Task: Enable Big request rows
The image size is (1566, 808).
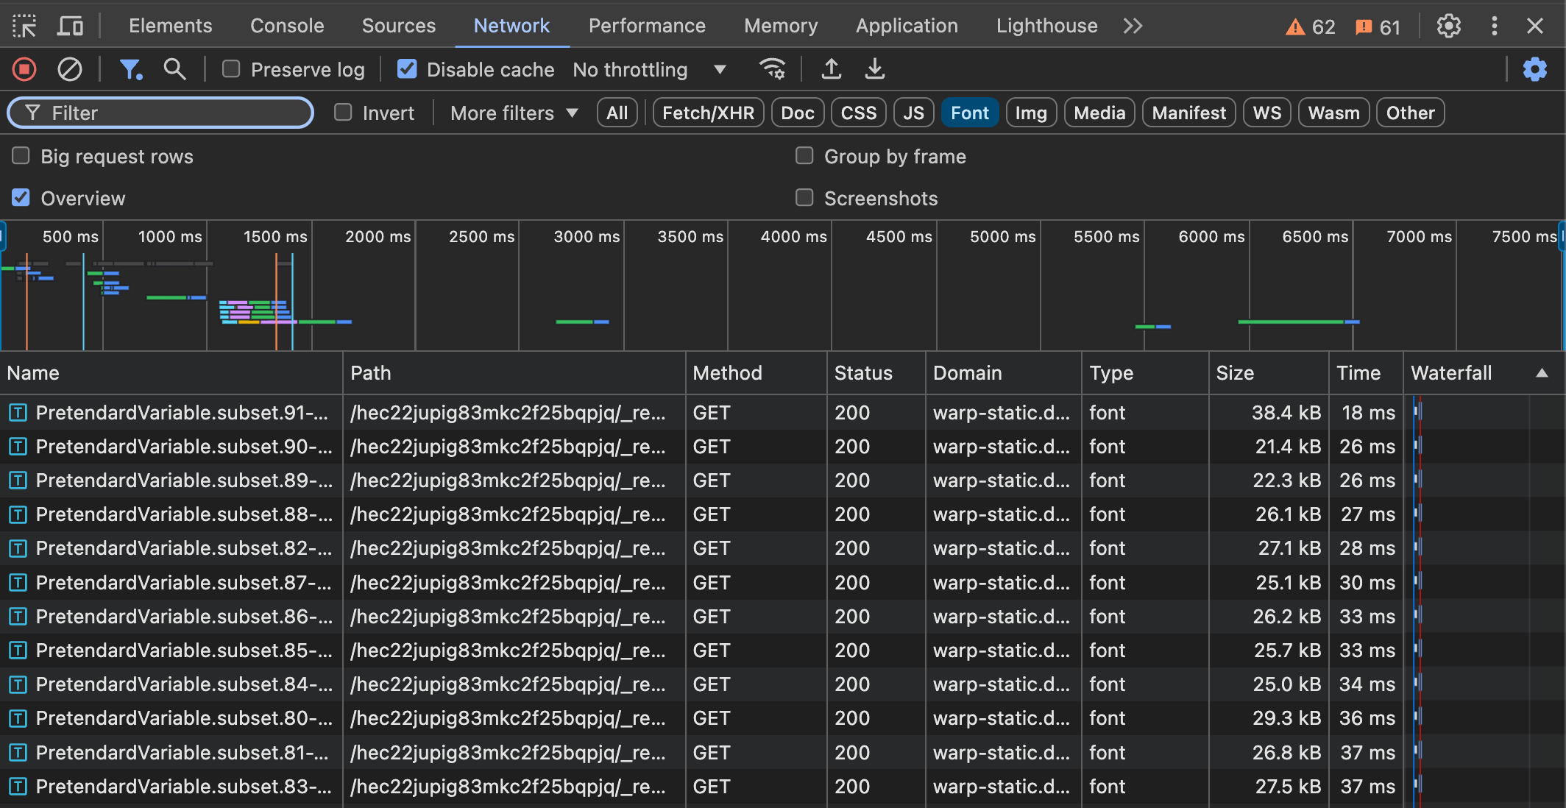Action: (21, 156)
